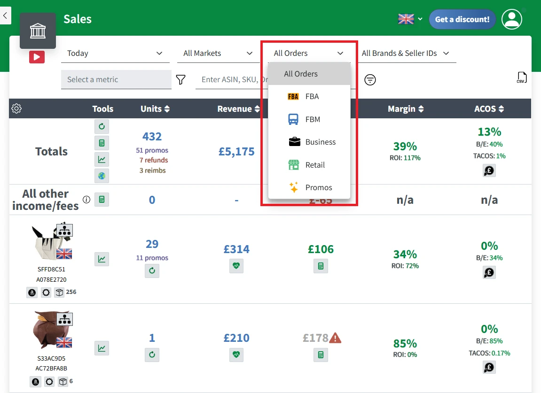Image resolution: width=541 pixels, height=393 pixels.
Task: Open the calculator icon in Totals tools
Action: coord(102,143)
